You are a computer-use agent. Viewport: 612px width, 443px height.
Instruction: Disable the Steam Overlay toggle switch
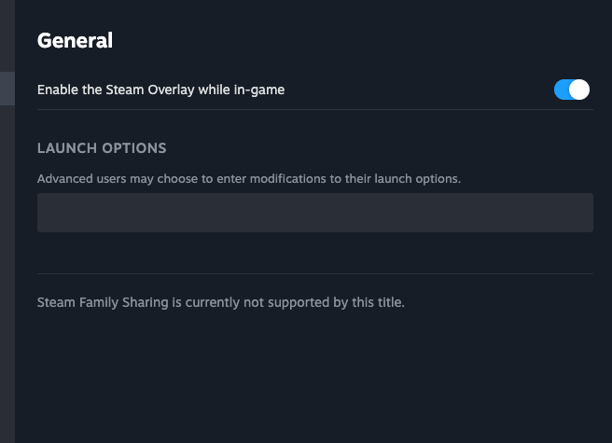572,90
